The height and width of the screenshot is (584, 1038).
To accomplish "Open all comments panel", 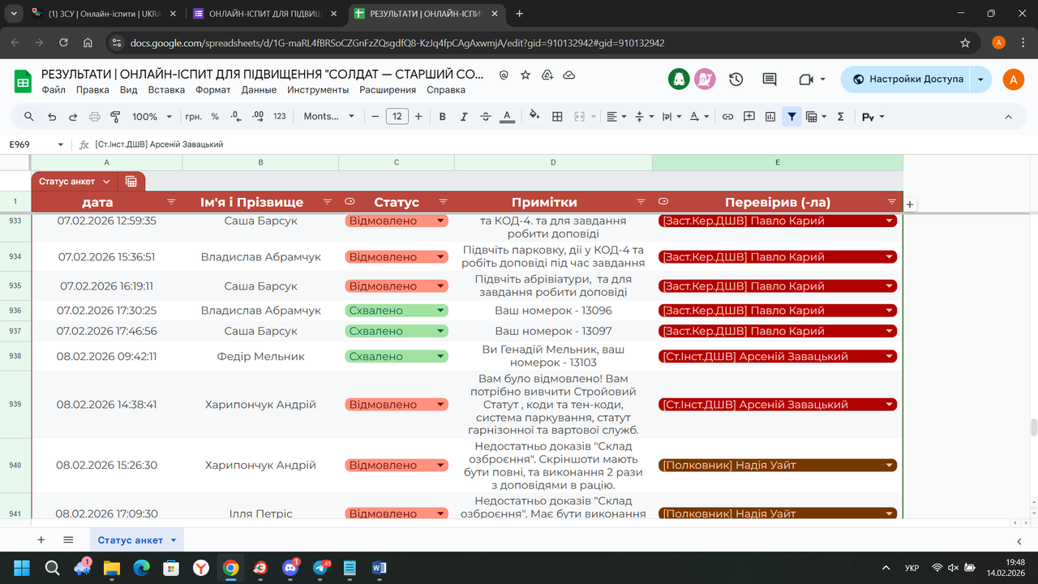I will click(x=770, y=79).
